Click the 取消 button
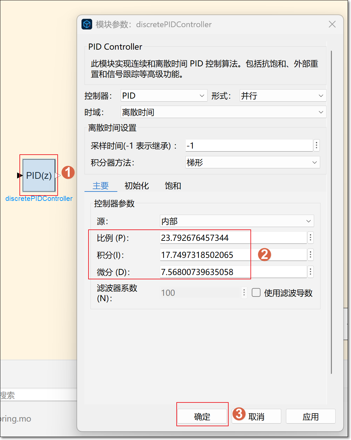 point(256,417)
